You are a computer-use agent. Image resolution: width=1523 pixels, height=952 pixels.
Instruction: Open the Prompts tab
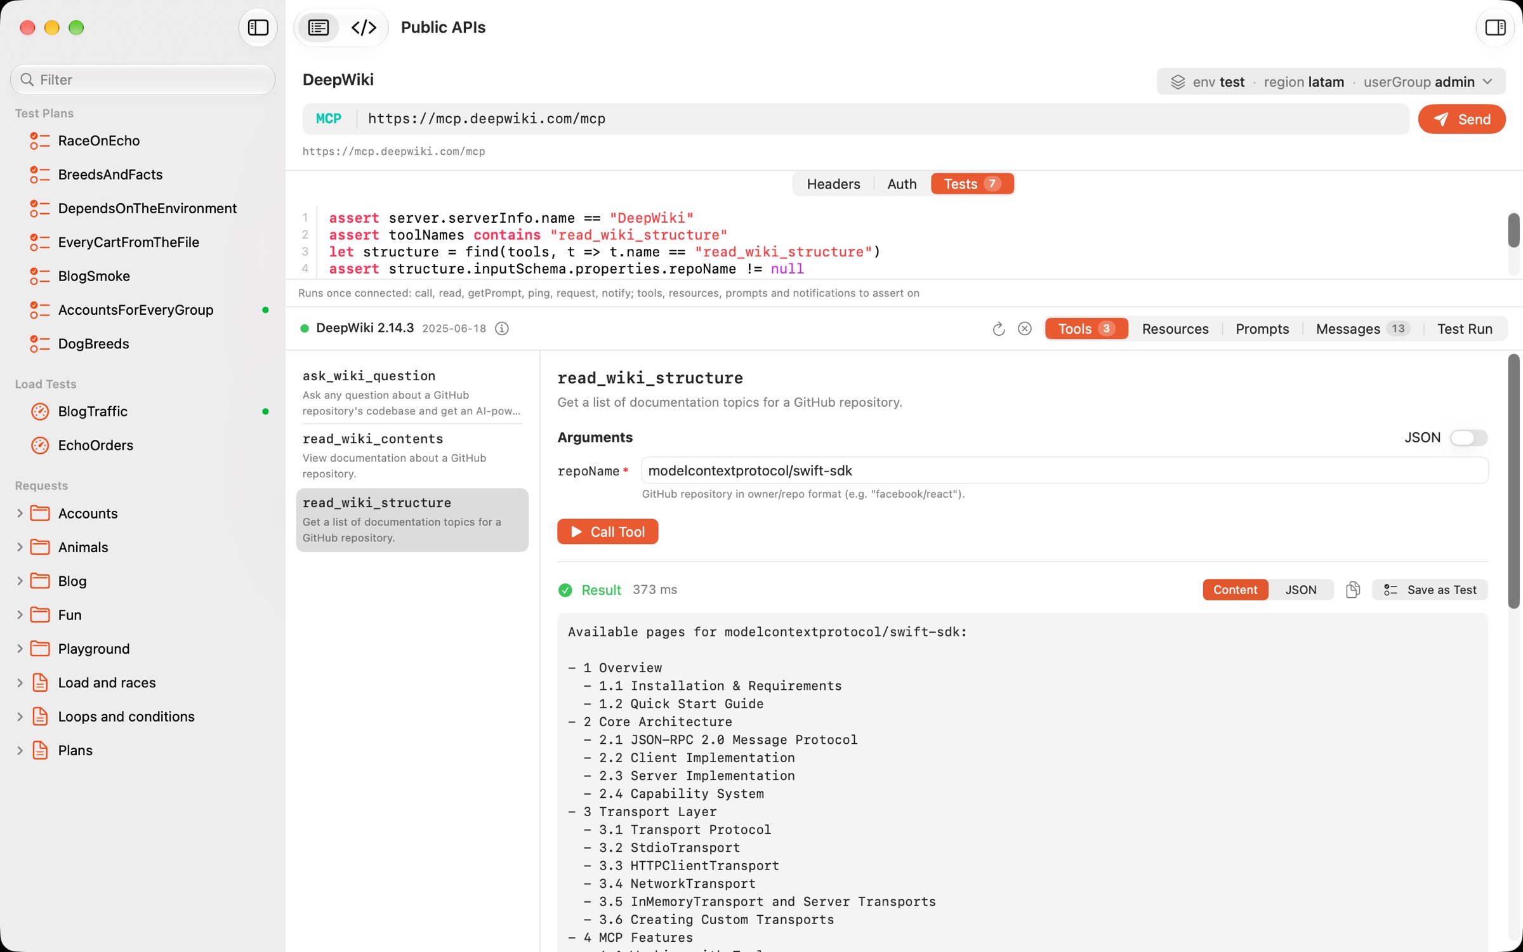[x=1262, y=329]
